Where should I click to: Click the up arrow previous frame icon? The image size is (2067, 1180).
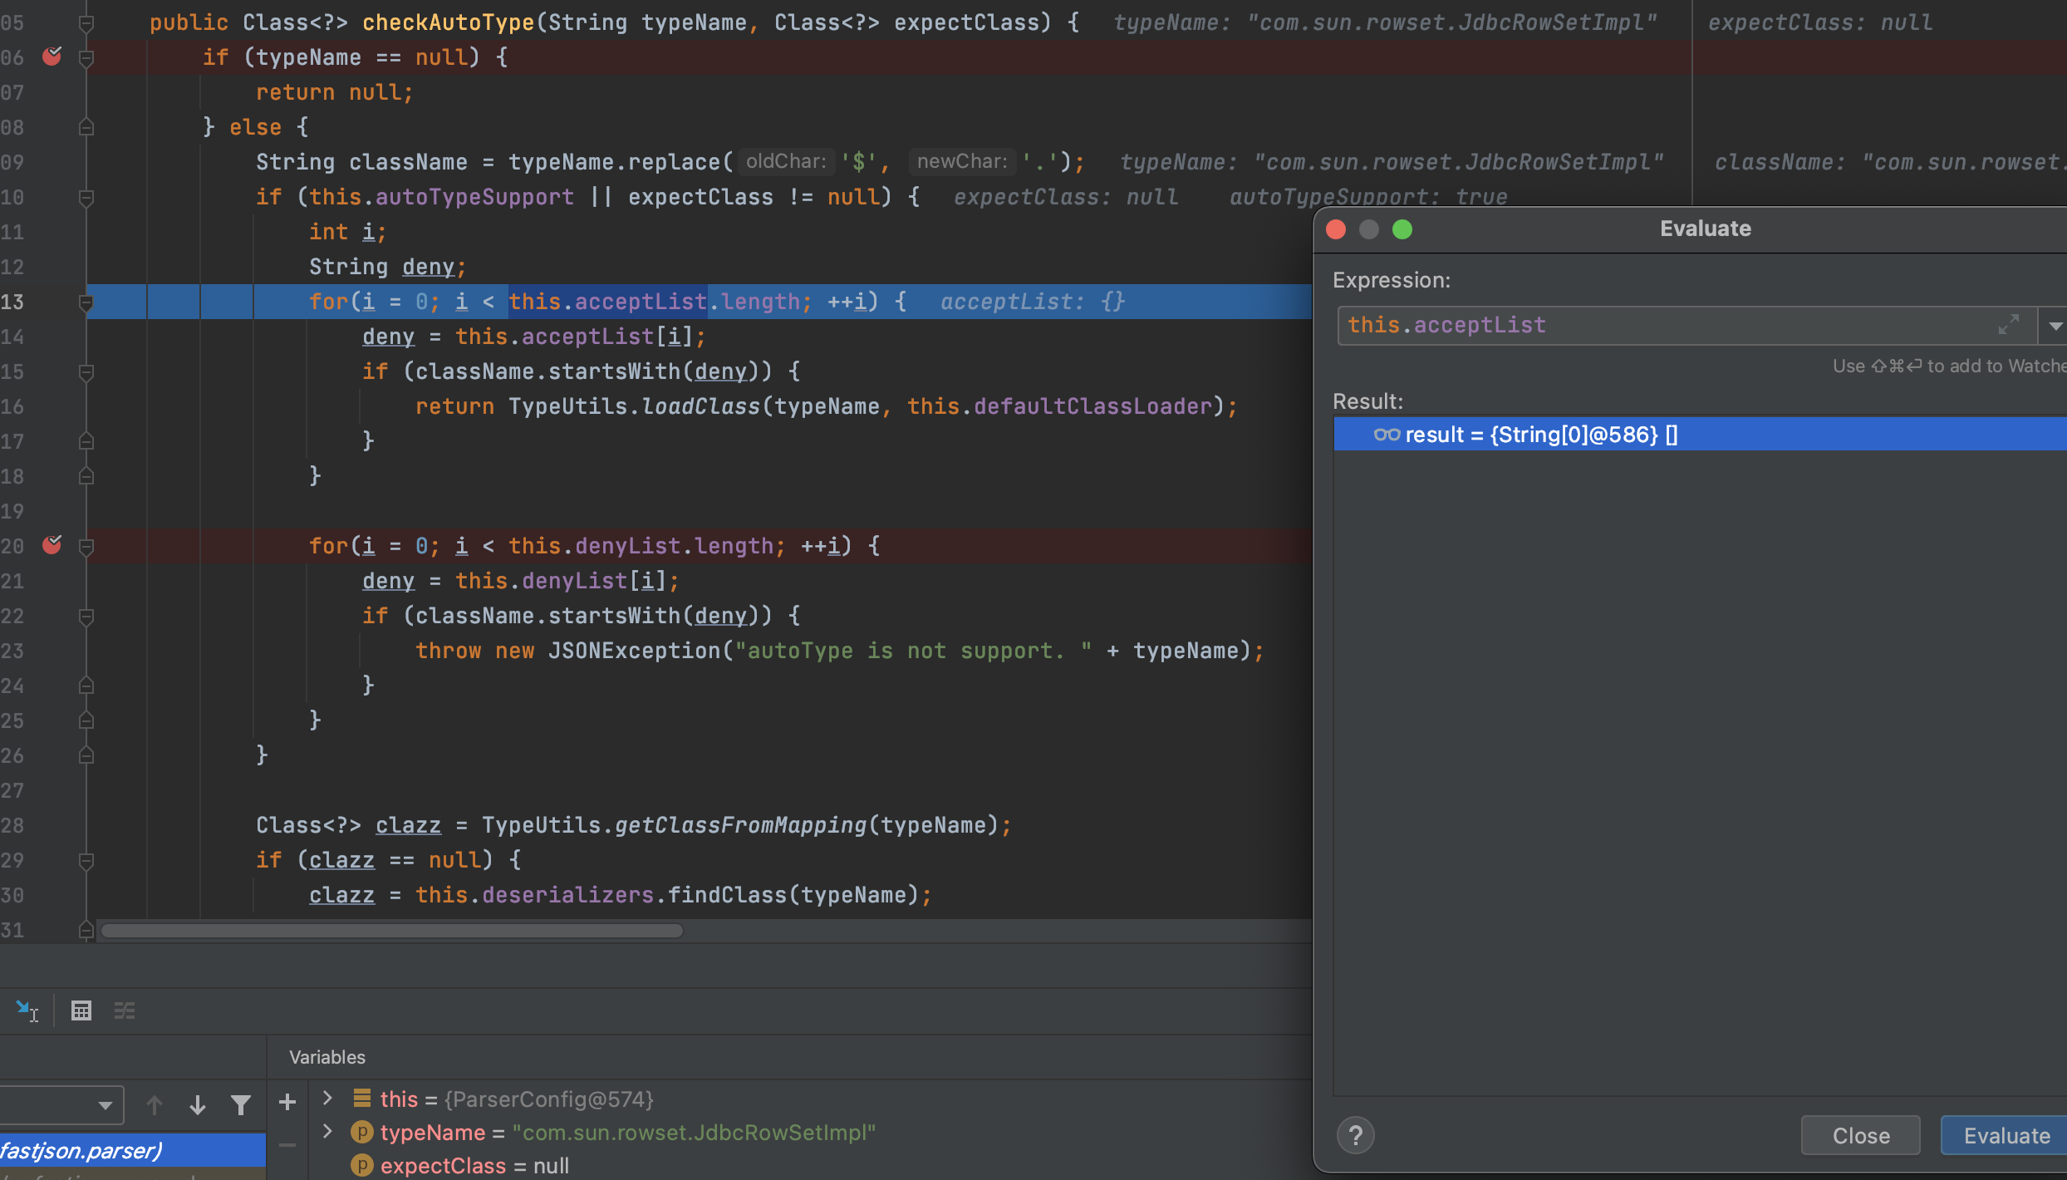click(155, 1105)
